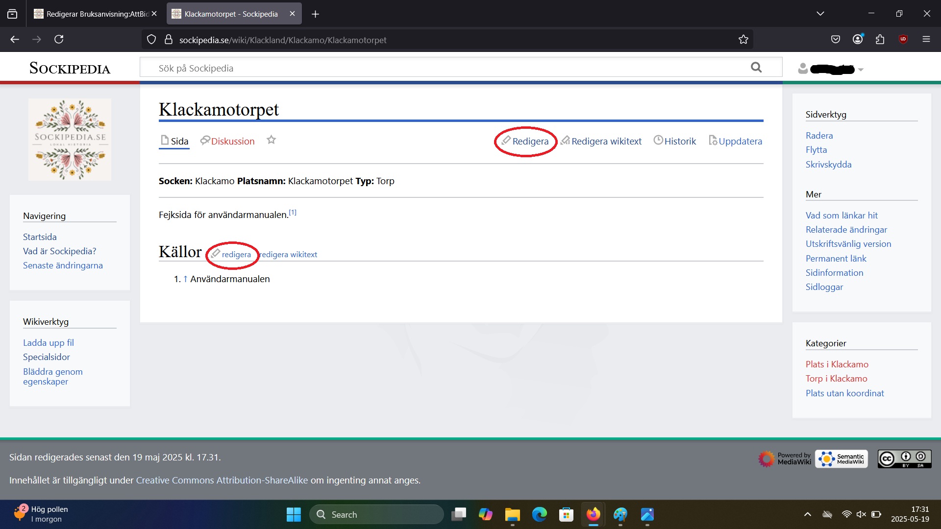This screenshot has height=529, width=941.
Task: Click the browser extensions puzzle icon
Action: click(880, 39)
